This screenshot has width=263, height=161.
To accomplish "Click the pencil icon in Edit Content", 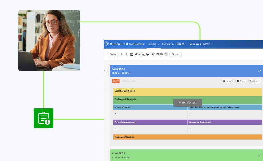I will click(x=179, y=103).
